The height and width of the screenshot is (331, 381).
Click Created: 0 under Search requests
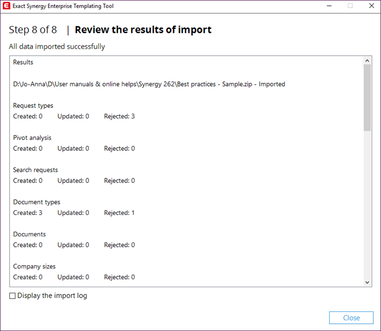tap(28, 181)
